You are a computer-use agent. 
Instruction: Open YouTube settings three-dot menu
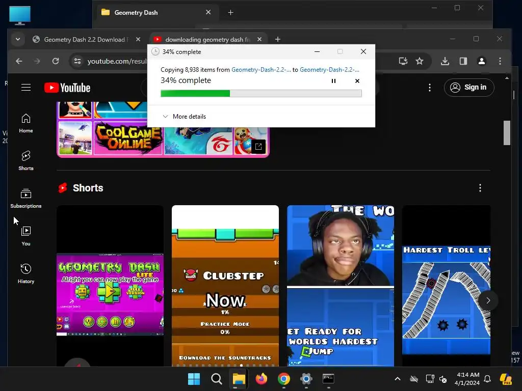[x=429, y=88]
